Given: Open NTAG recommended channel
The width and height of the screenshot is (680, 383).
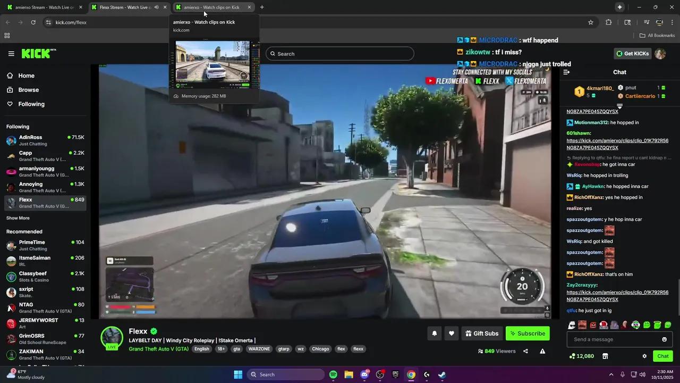Looking at the screenshot, I should point(45,307).
